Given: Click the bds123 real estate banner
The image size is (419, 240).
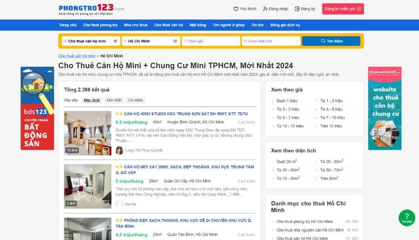Looking at the screenshot, I should point(38,108).
